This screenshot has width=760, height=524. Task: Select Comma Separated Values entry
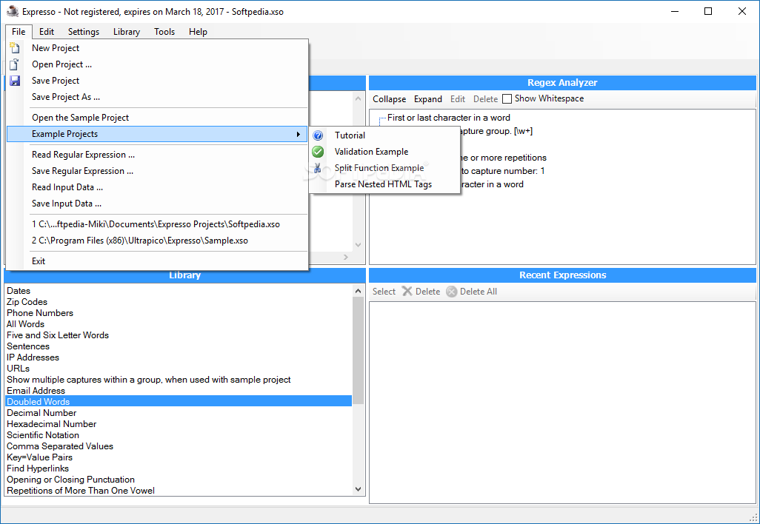pos(179,446)
